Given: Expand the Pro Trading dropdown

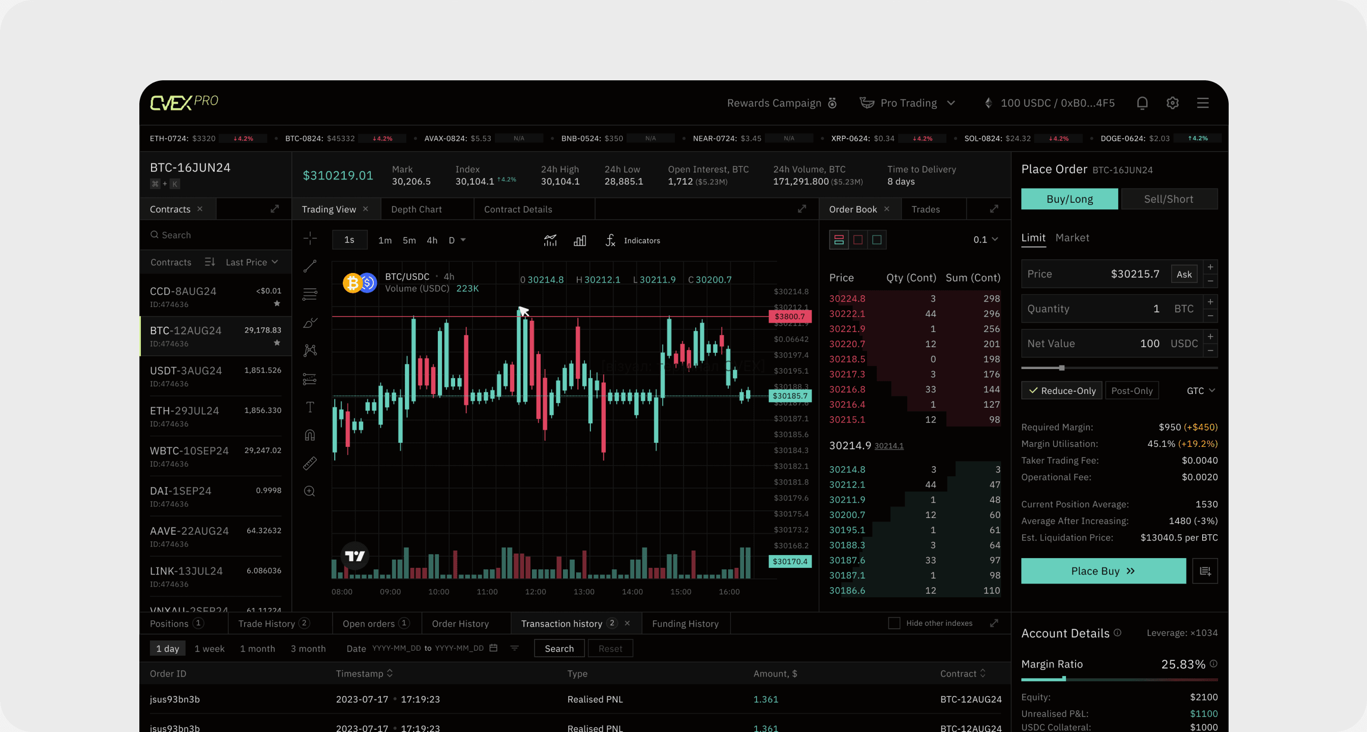Looking at the screenshot, I should (x=907, y=103).
